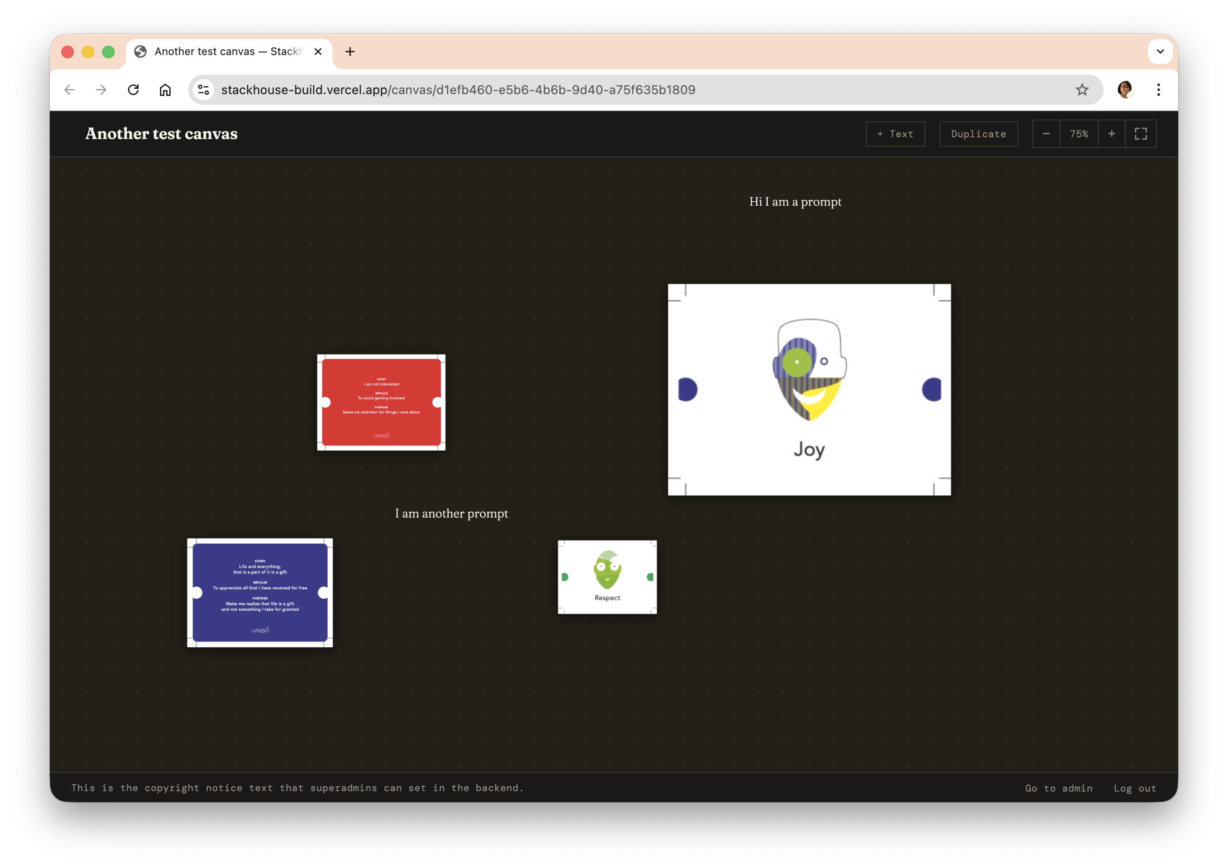Open a new browser tab
The width and height of the screenshot is (1228, 868).
[x=350, y=52]
